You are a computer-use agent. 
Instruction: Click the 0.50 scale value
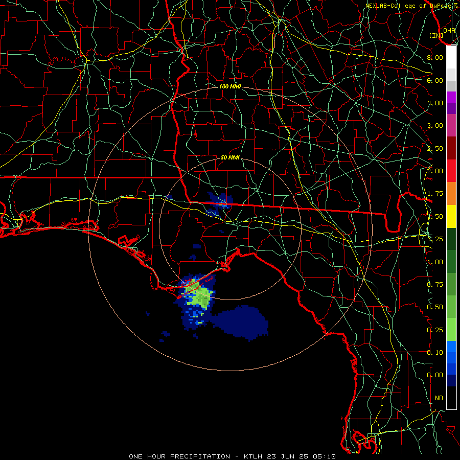coord(435,307)
